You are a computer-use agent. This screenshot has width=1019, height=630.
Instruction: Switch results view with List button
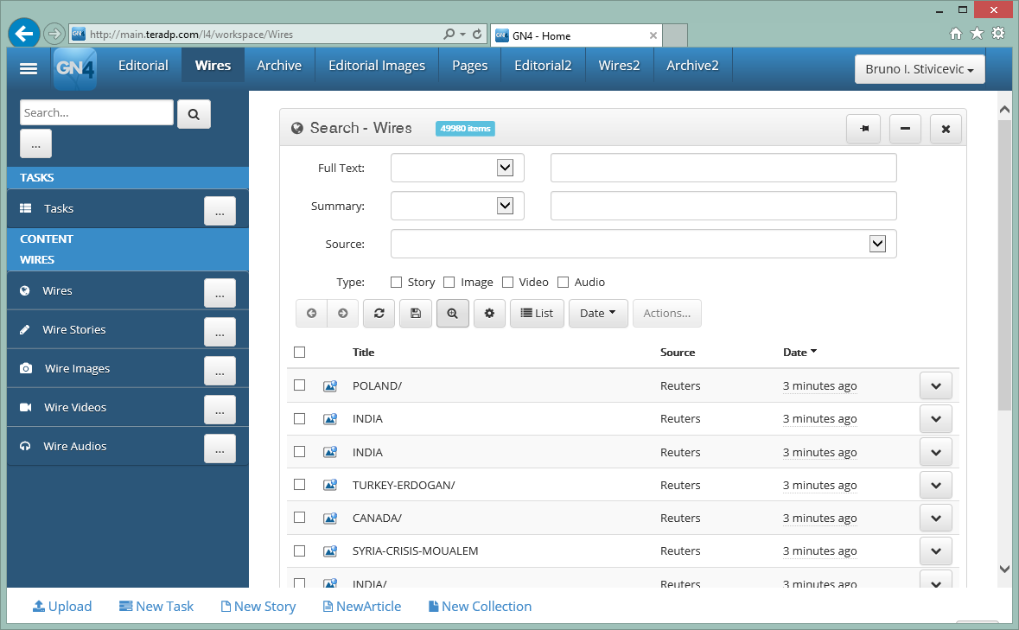click(x=537, y=313)
